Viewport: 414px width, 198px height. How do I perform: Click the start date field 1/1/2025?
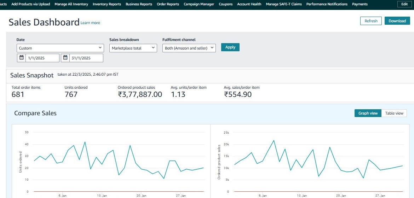point(42,58)
